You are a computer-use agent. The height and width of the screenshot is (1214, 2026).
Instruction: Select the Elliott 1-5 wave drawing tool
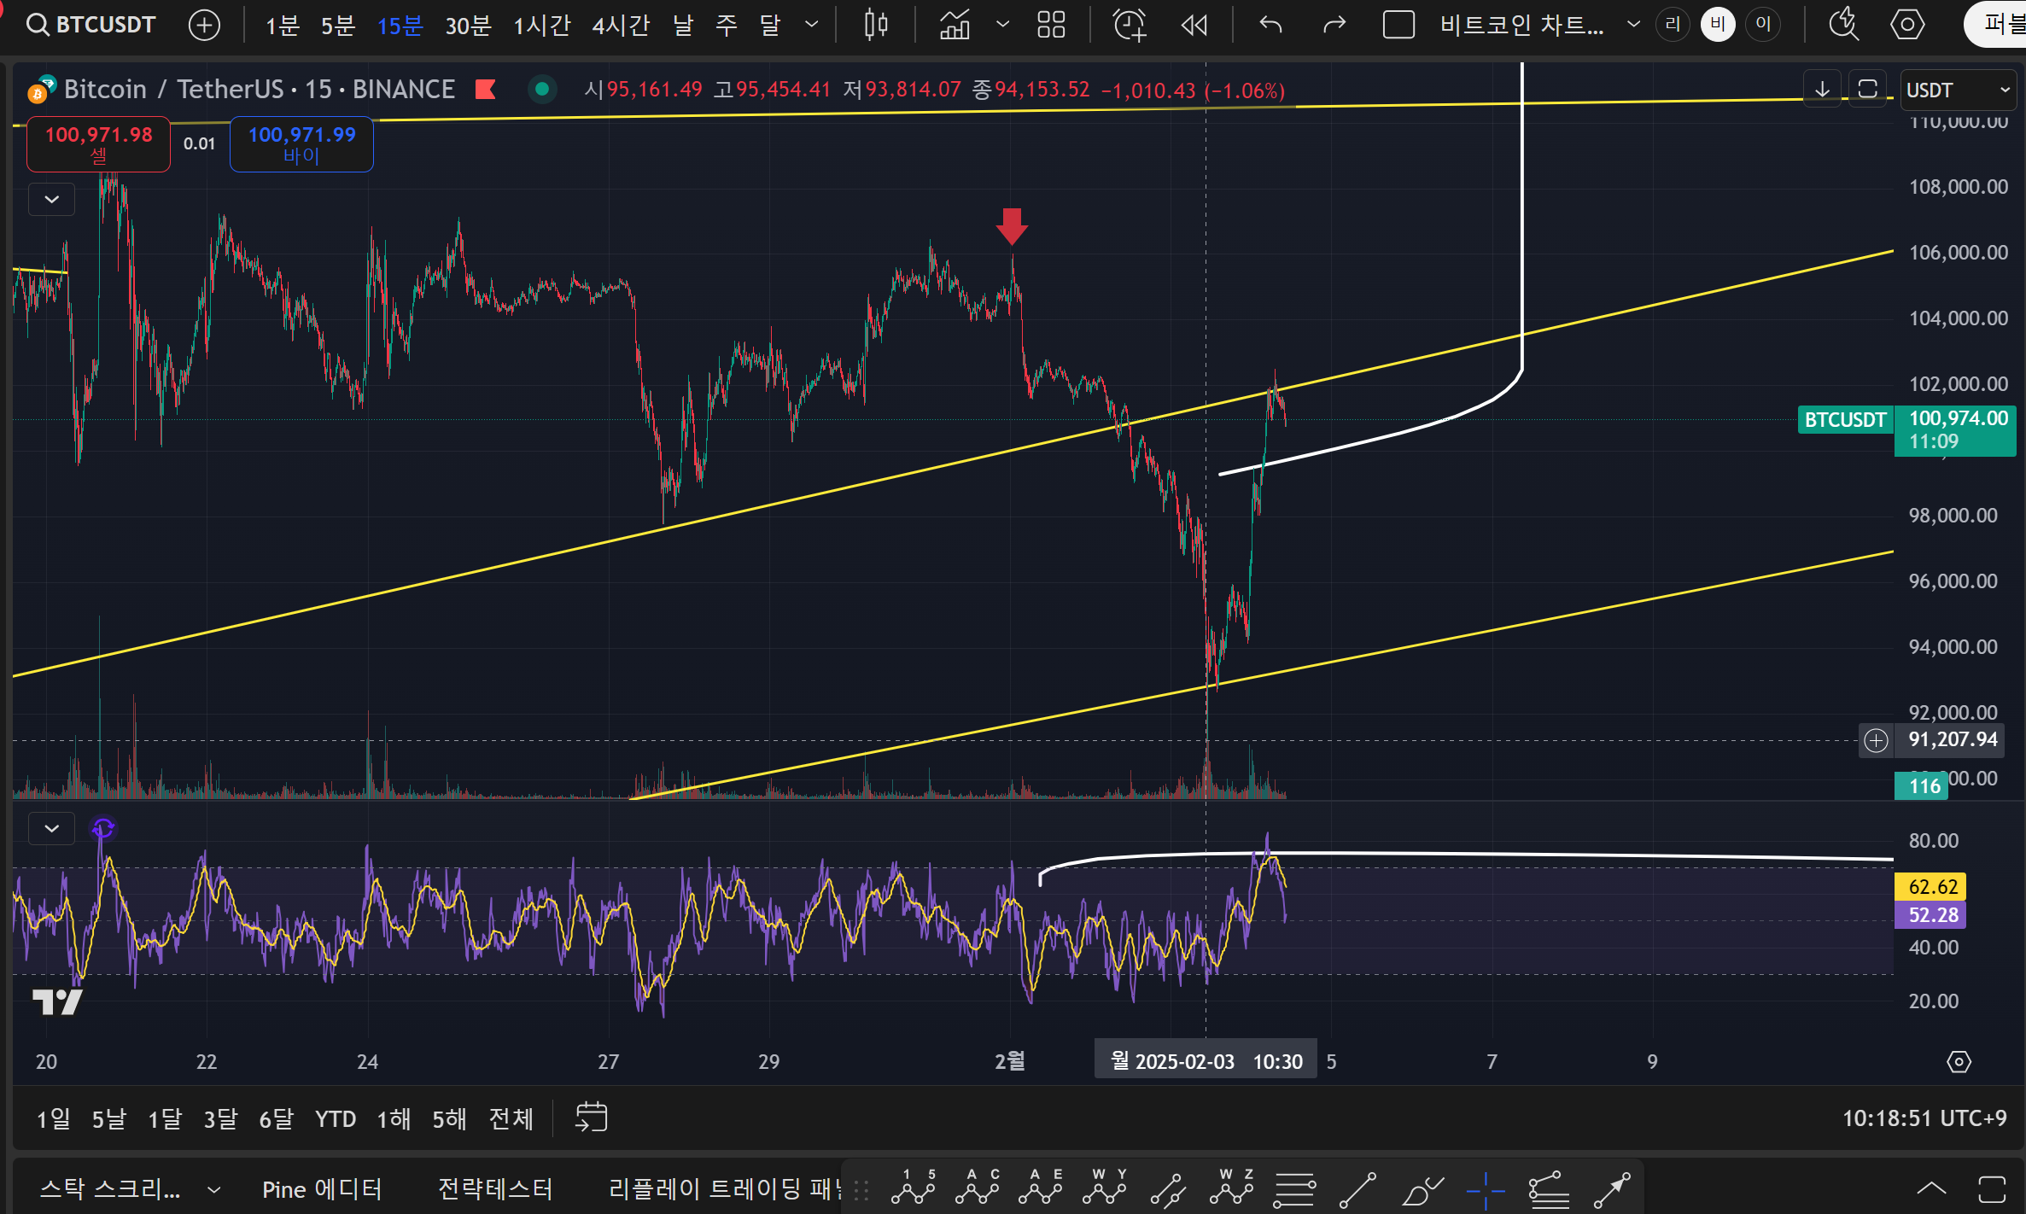[x=914, y=1188]
